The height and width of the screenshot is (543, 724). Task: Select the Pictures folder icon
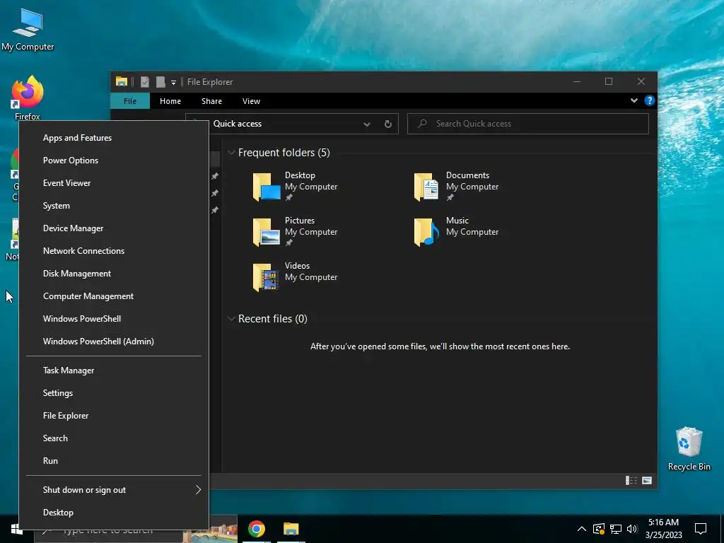267,232
